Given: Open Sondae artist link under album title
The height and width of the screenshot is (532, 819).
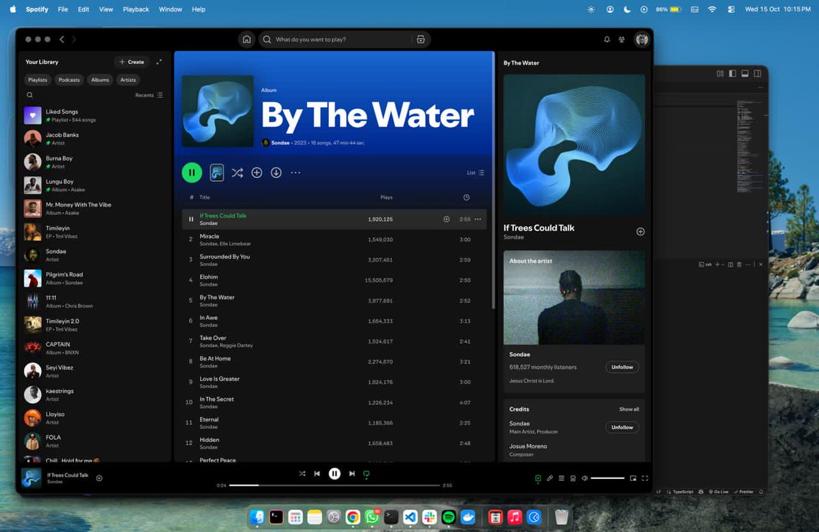Looking at the screenshot, I should click(280, 143).
